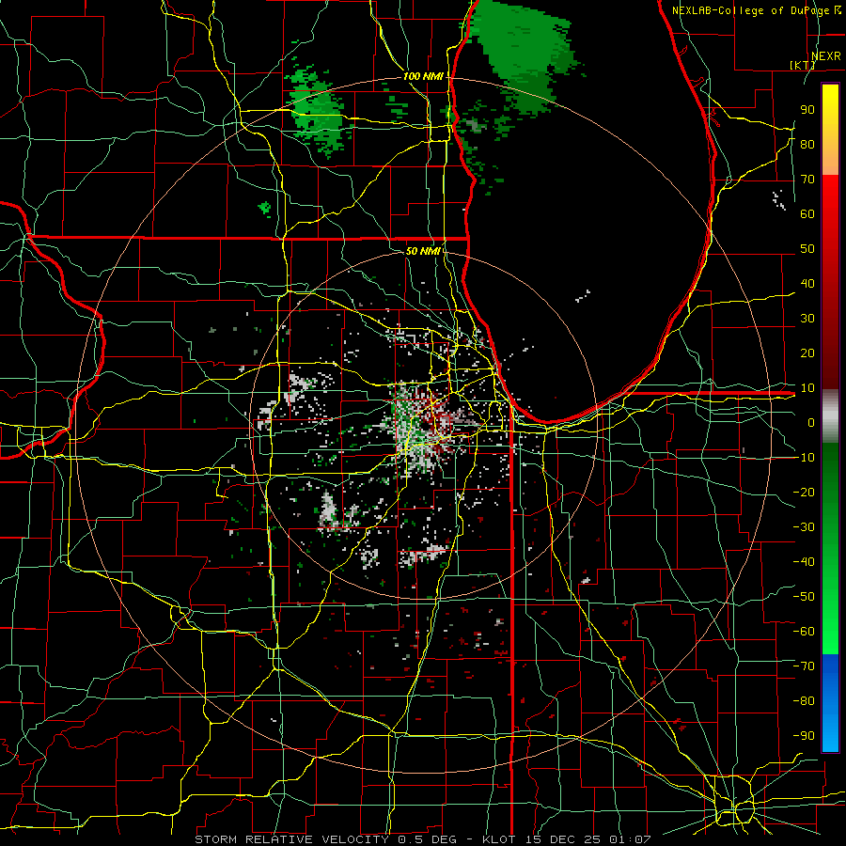This screenshot has height=846, width=846.
Task: Select the 90 value on velocity scale
Action: pyautogui.click(x=807, y=110)
